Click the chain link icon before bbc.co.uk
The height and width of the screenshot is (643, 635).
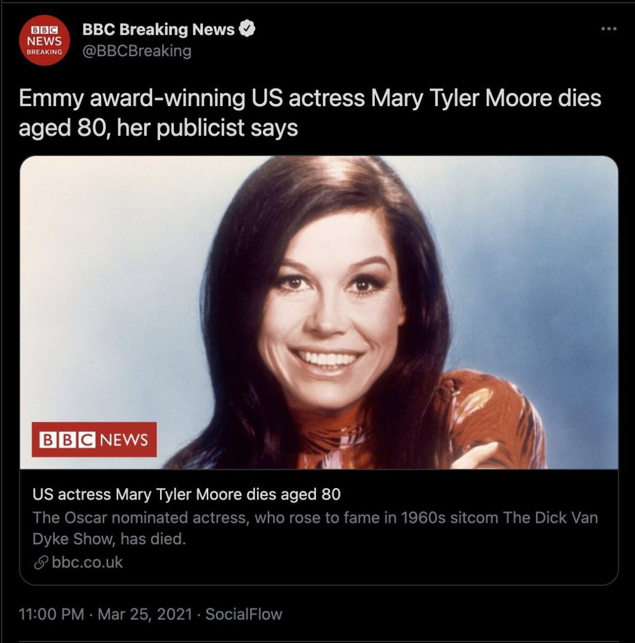[41, 563]
